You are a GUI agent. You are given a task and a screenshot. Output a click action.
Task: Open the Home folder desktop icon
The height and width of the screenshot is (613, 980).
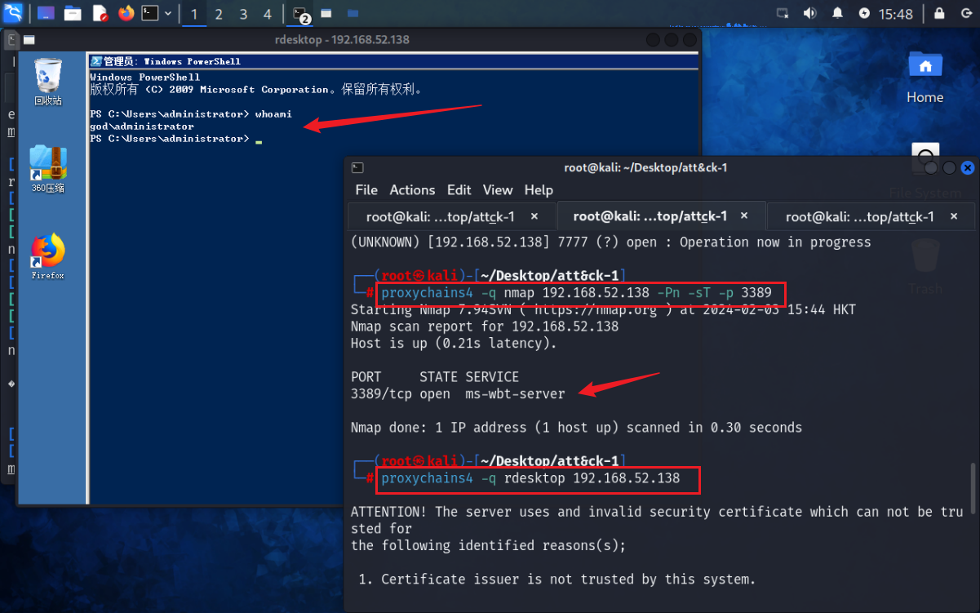click(x=925, y=78)
